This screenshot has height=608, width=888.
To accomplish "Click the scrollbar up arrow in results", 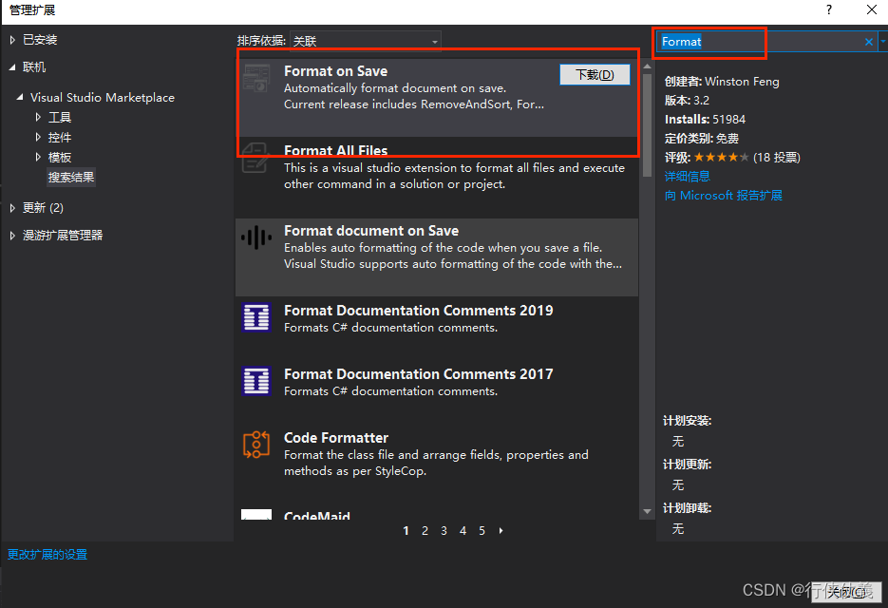I will click(648, 66).
